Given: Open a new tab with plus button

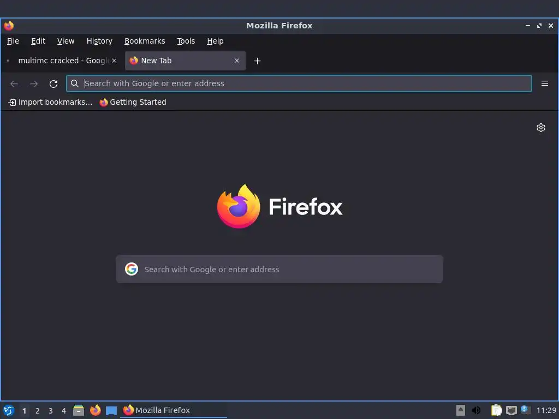Looking at the screenshot, I should 258,61.
